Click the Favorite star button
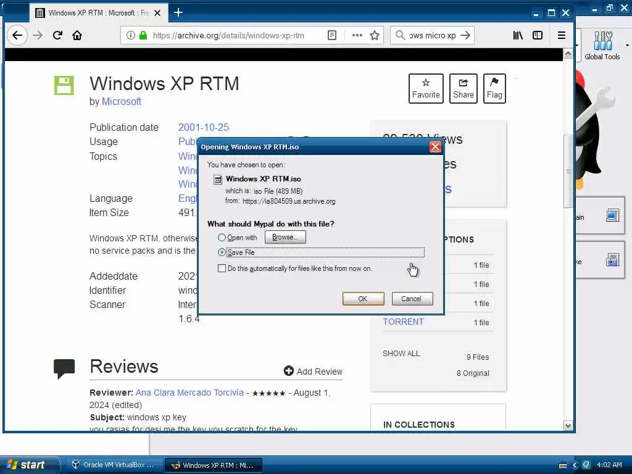Screen dimensions: 632x474 [426, 88]
